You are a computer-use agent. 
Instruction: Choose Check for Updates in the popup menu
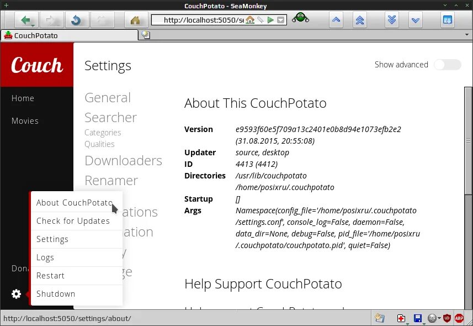click(77, 221)
